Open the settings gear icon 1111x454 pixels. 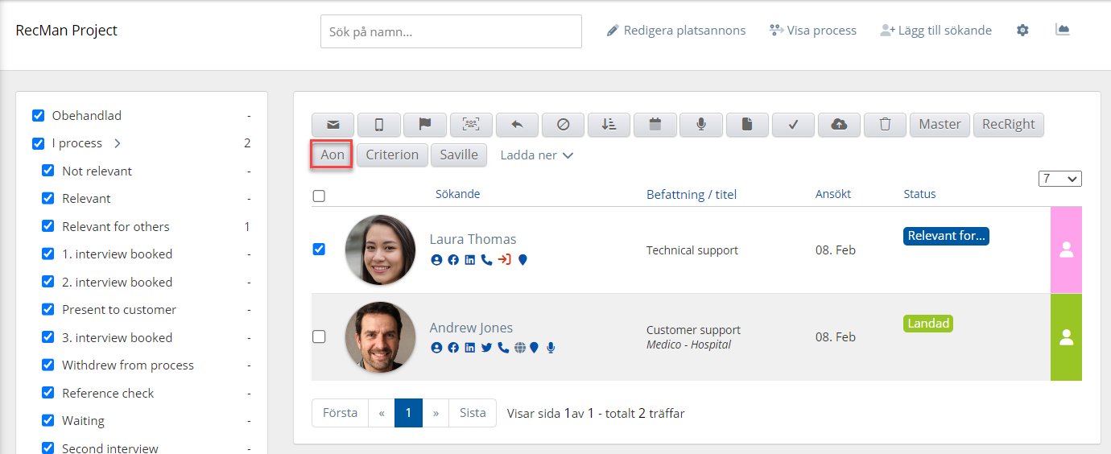1022,31
